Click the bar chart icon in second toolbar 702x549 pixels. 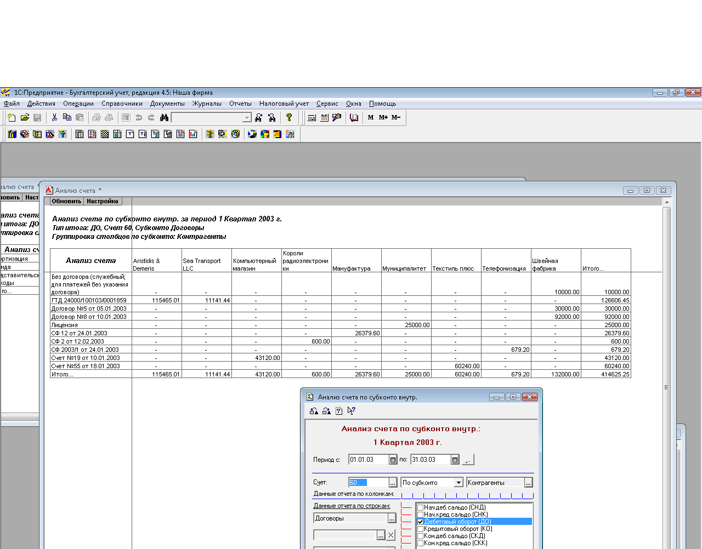tap(193, 134)
